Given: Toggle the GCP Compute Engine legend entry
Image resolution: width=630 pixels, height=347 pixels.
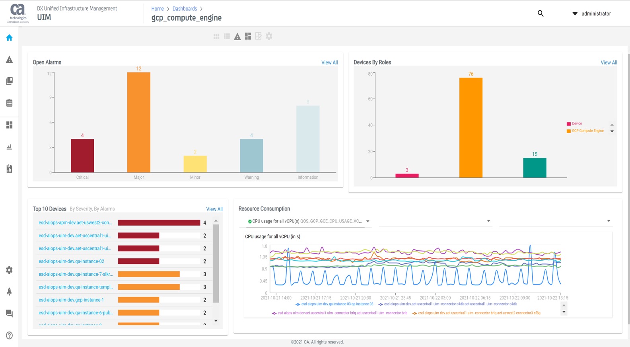Looking at the screenshot, I should coord(587,131).
